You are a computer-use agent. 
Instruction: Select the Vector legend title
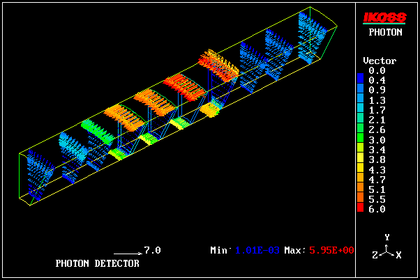pos(380,61)
